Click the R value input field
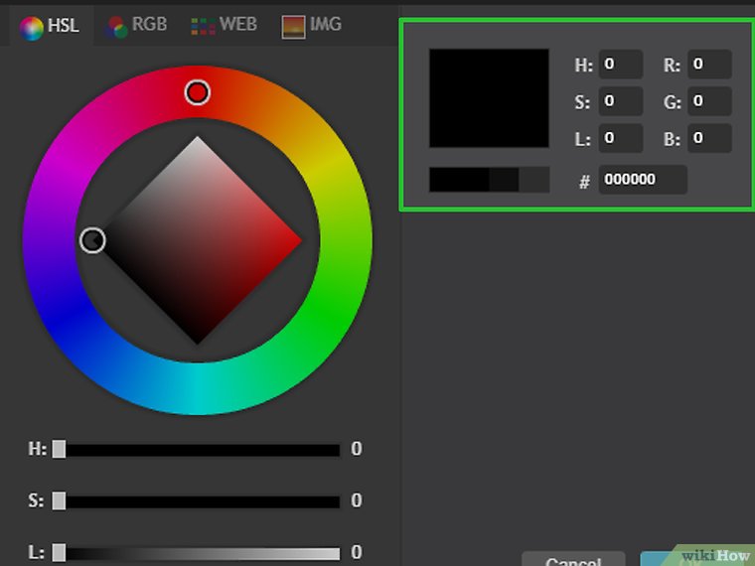Screen dimensions: 755x566 click(x=709, y=65)
